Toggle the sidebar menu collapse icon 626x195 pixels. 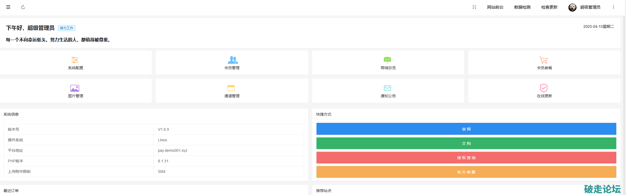pos(8,7)
